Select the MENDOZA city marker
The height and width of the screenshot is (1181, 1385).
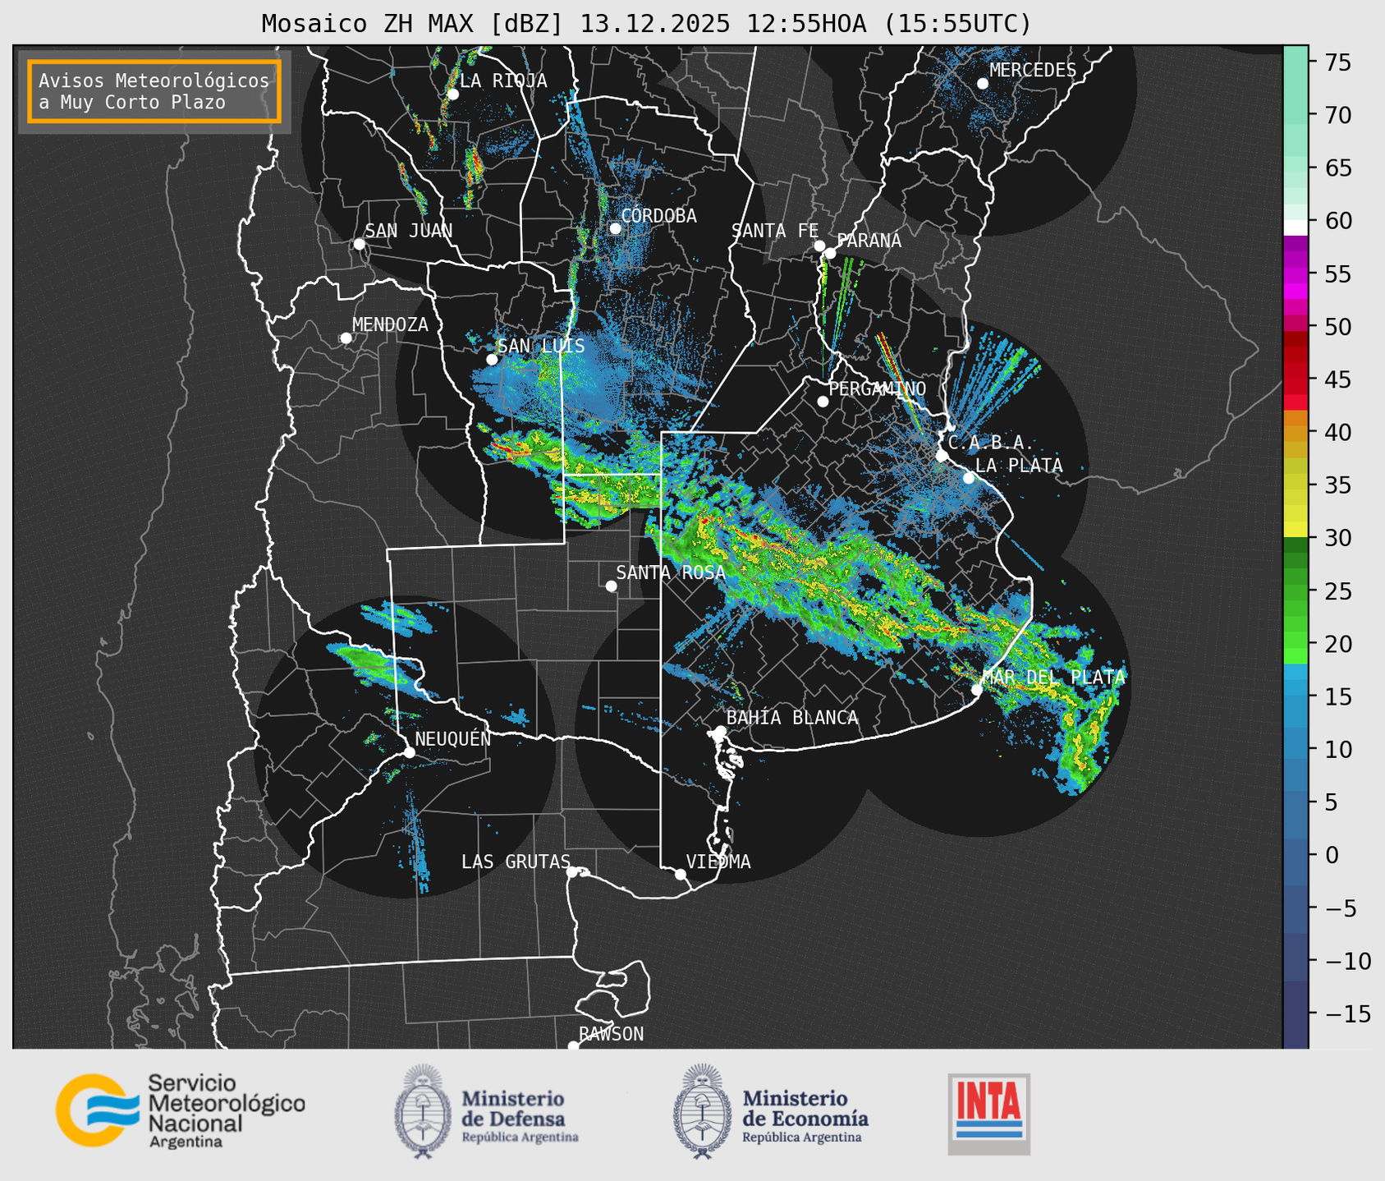click(346, 338)
